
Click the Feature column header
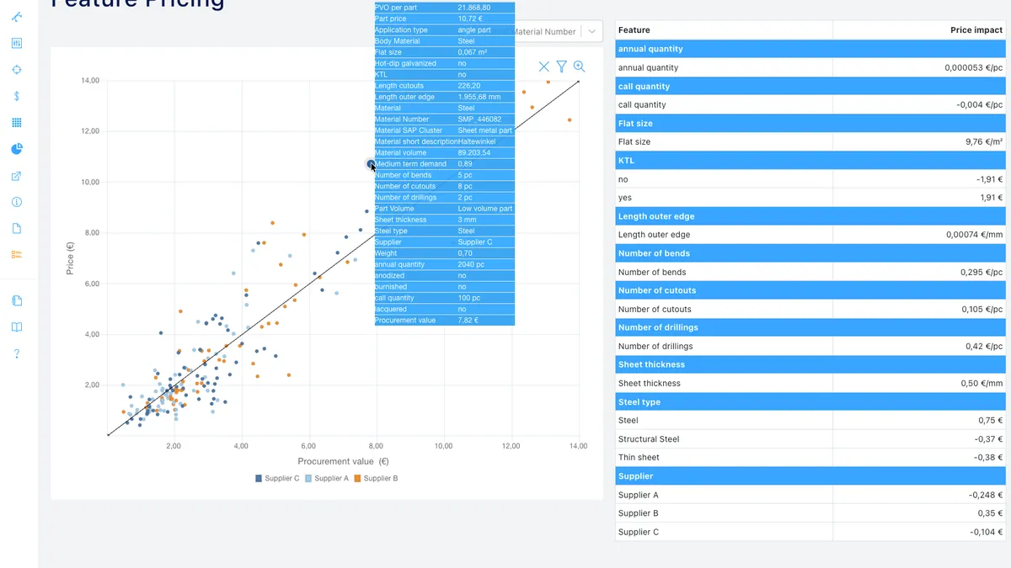pos(632,29)
